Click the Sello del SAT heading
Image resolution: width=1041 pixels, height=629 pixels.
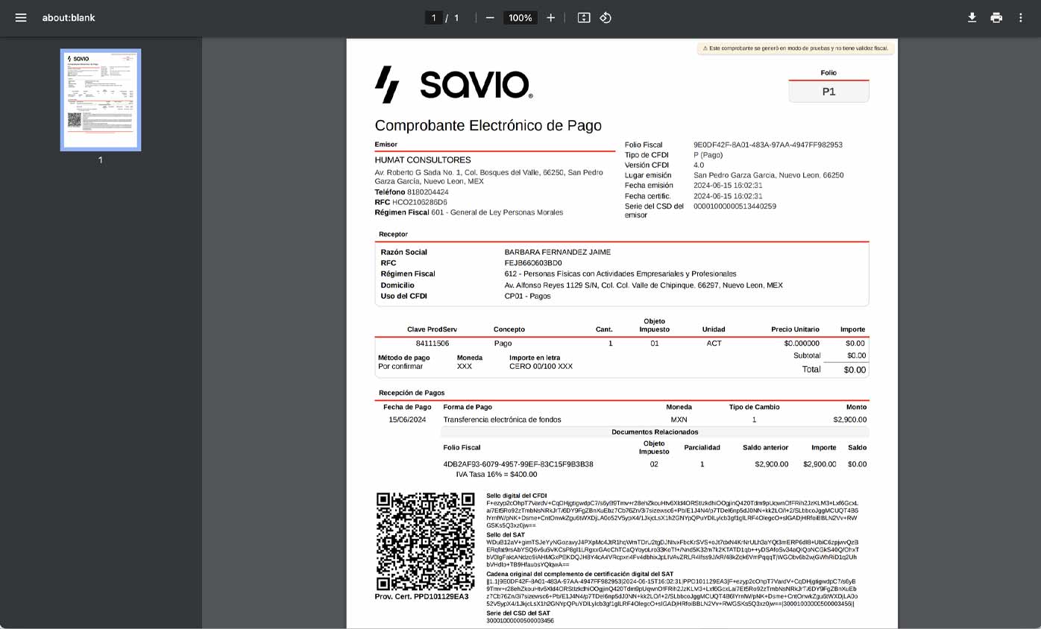pos(506,535)
